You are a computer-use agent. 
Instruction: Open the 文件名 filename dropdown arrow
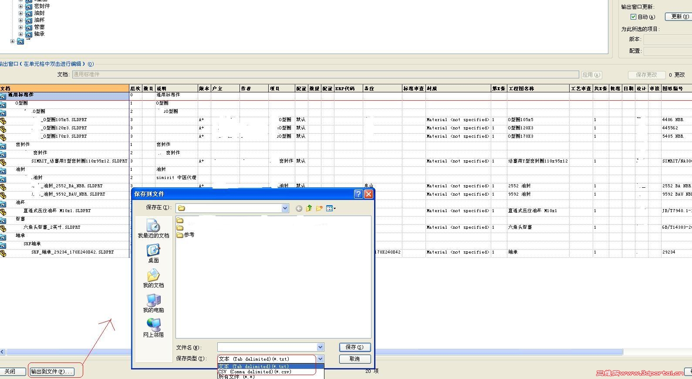(320, 347)
